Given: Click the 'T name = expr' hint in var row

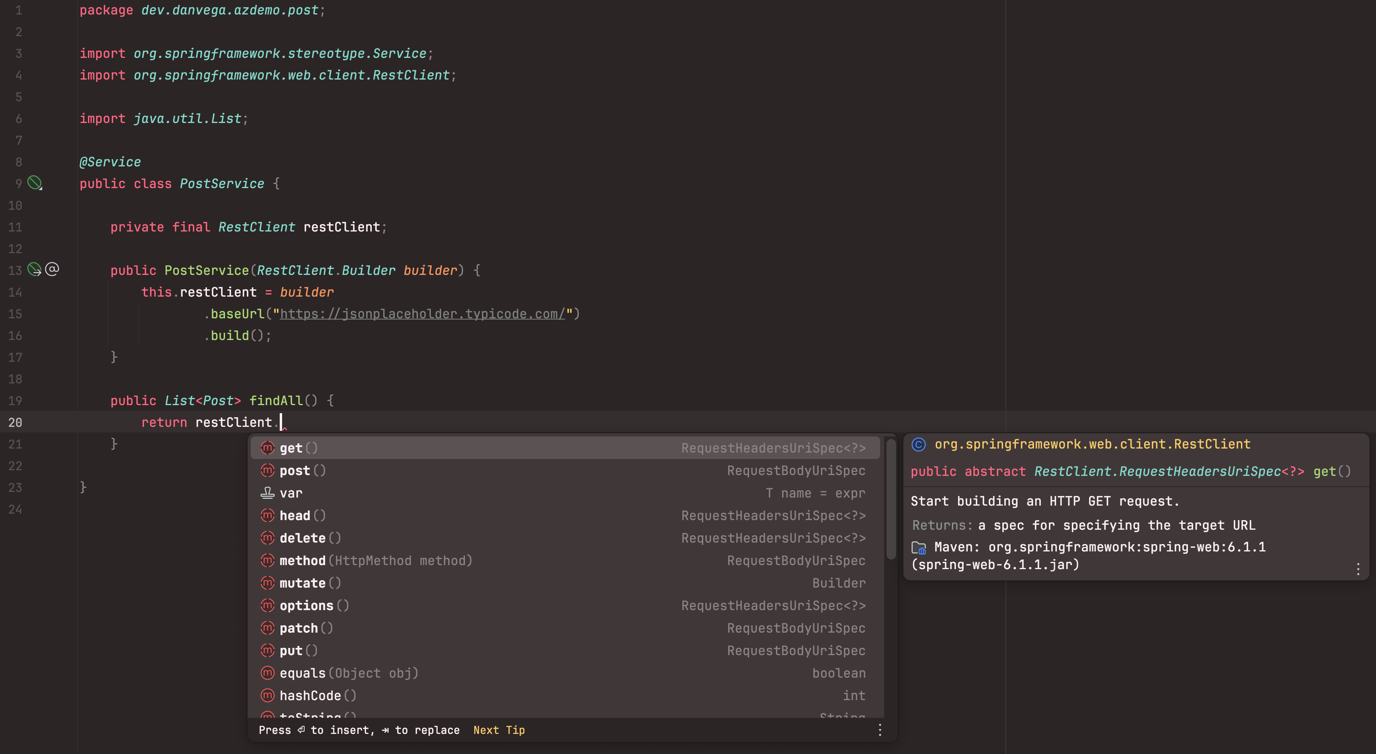Looking at the screenshot, I should pyautogui.click(x=815, y=493).
